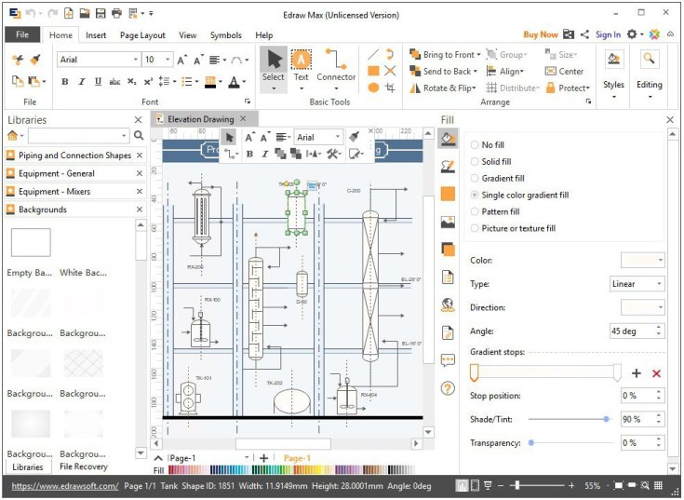Switch to the Symbols ribbon tab

[225, 35]
